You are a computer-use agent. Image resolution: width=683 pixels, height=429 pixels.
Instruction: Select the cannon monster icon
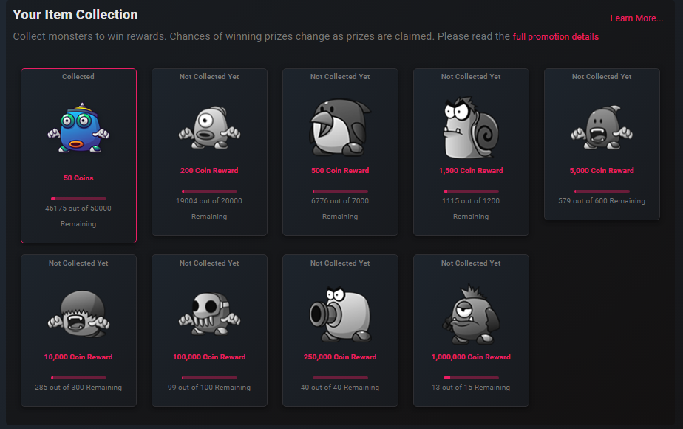[340, 314]
